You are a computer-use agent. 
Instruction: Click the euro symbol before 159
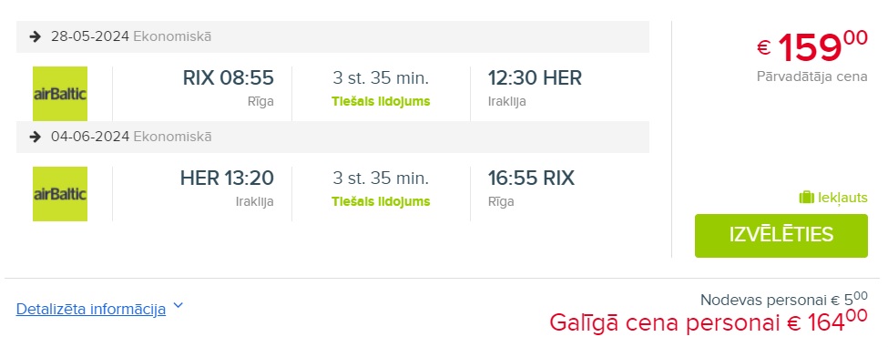pyautogui.click(x=764, y=47)
